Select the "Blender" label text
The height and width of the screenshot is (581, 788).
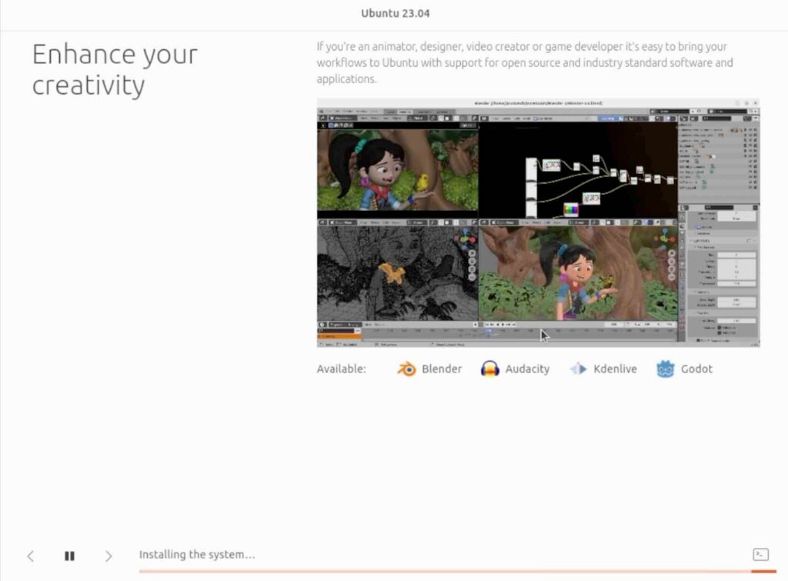tap(442, 369)
